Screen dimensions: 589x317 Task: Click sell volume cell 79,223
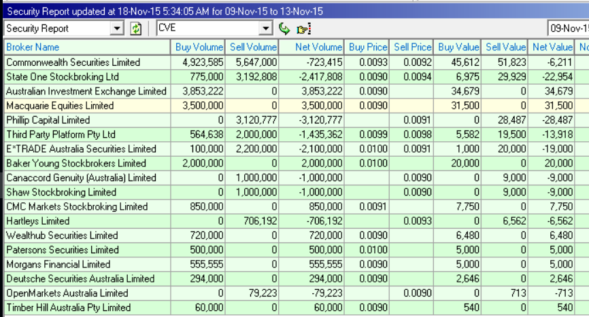point(252,293)
